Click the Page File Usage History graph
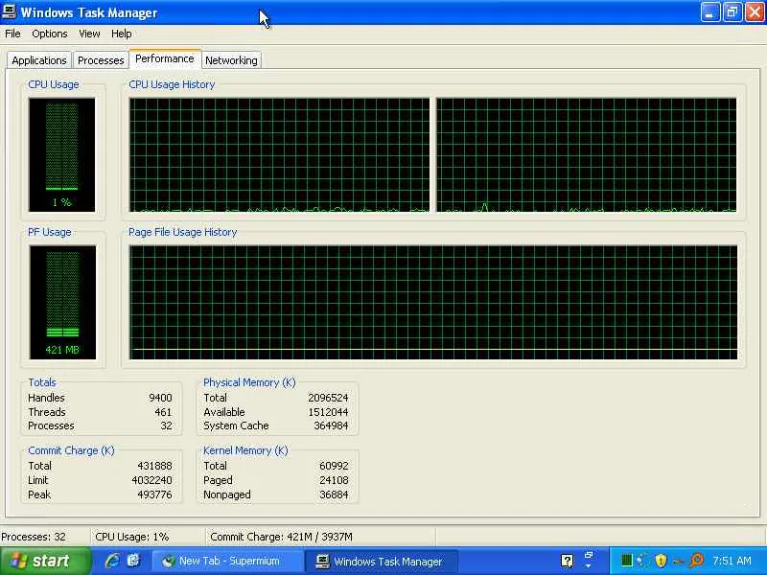Screen dimensions: 767x575 point(433,303)
